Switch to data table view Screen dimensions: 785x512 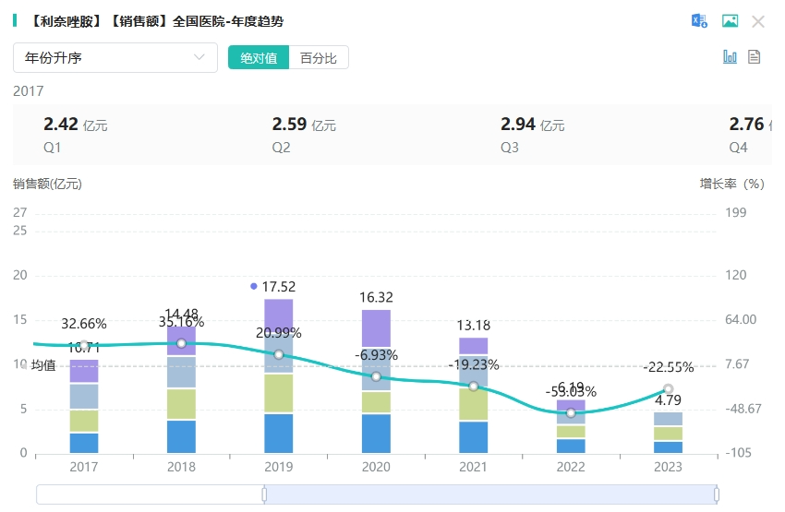(754, 57)
